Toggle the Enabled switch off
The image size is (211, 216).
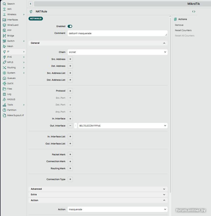coord(70,26)
